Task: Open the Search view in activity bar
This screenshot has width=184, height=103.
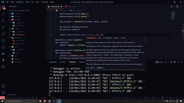Action: pyautogui.click(x=3, y=14)
